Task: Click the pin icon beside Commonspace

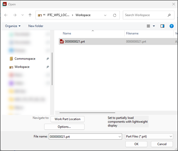Action: tap(47, 59)
